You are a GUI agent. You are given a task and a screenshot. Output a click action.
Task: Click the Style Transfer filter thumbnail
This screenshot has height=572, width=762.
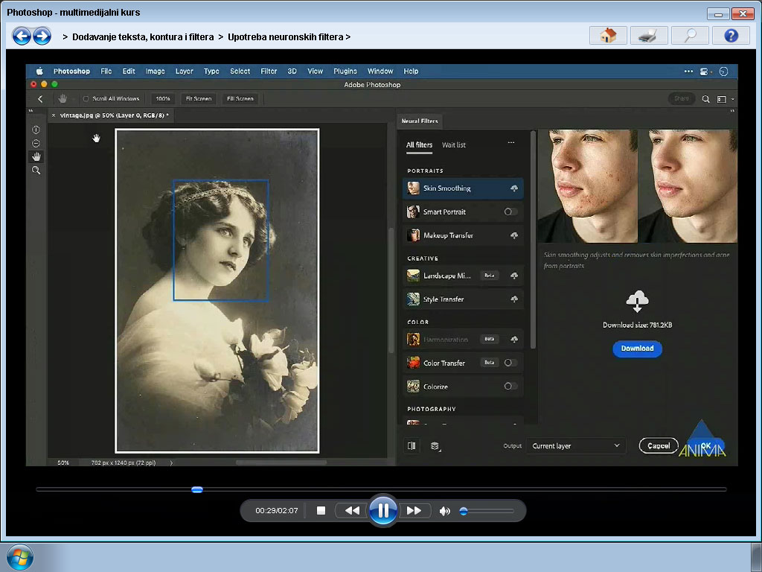point(413,299)
